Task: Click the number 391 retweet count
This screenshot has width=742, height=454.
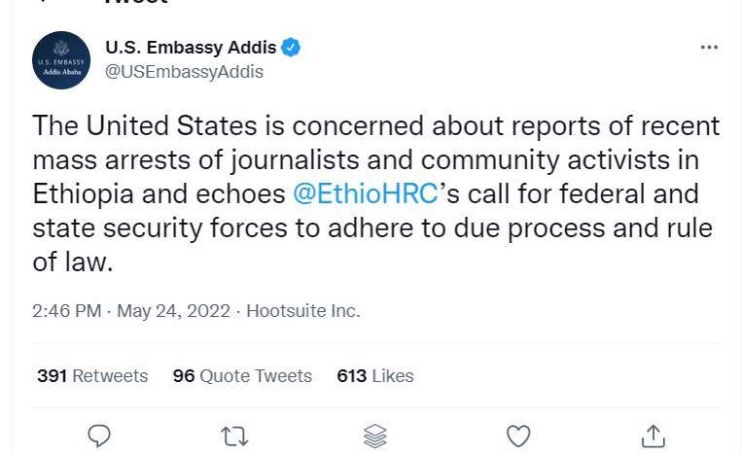Action: pos(53,376)
